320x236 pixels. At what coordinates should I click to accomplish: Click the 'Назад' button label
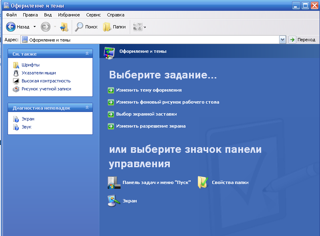click(x=23, y=27)
